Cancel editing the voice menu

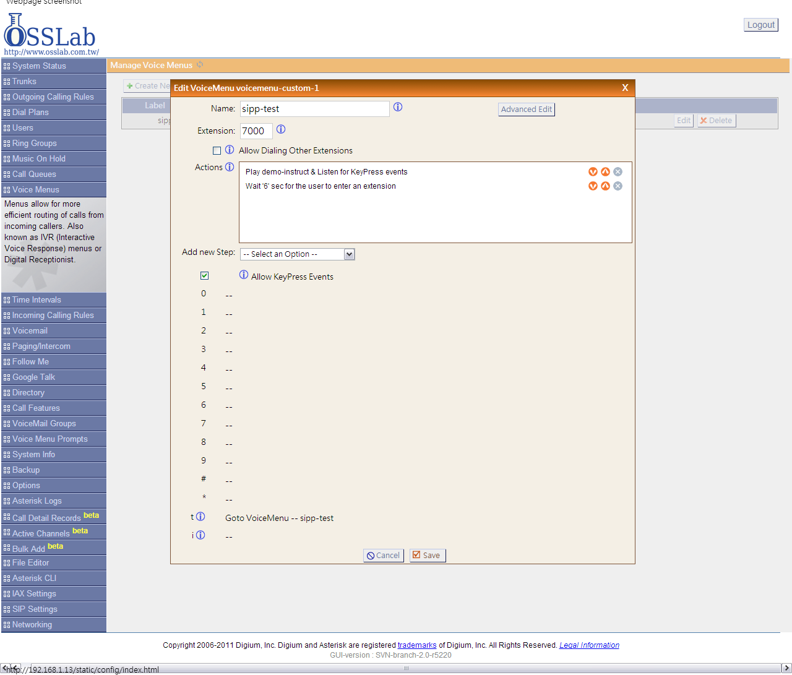384,556
